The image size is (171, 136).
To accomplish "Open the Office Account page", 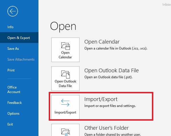I will point(14,90).
